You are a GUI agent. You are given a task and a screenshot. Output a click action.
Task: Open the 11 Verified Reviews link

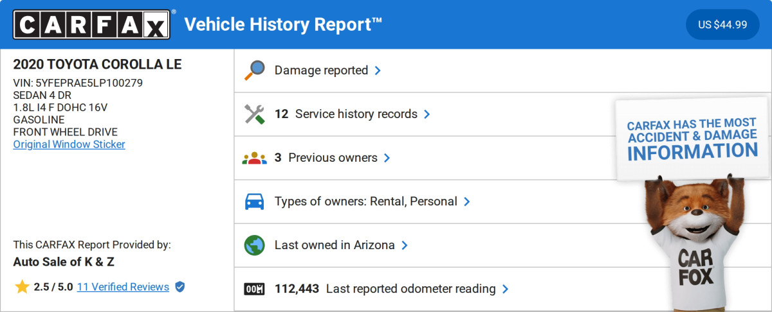point(123,287)
